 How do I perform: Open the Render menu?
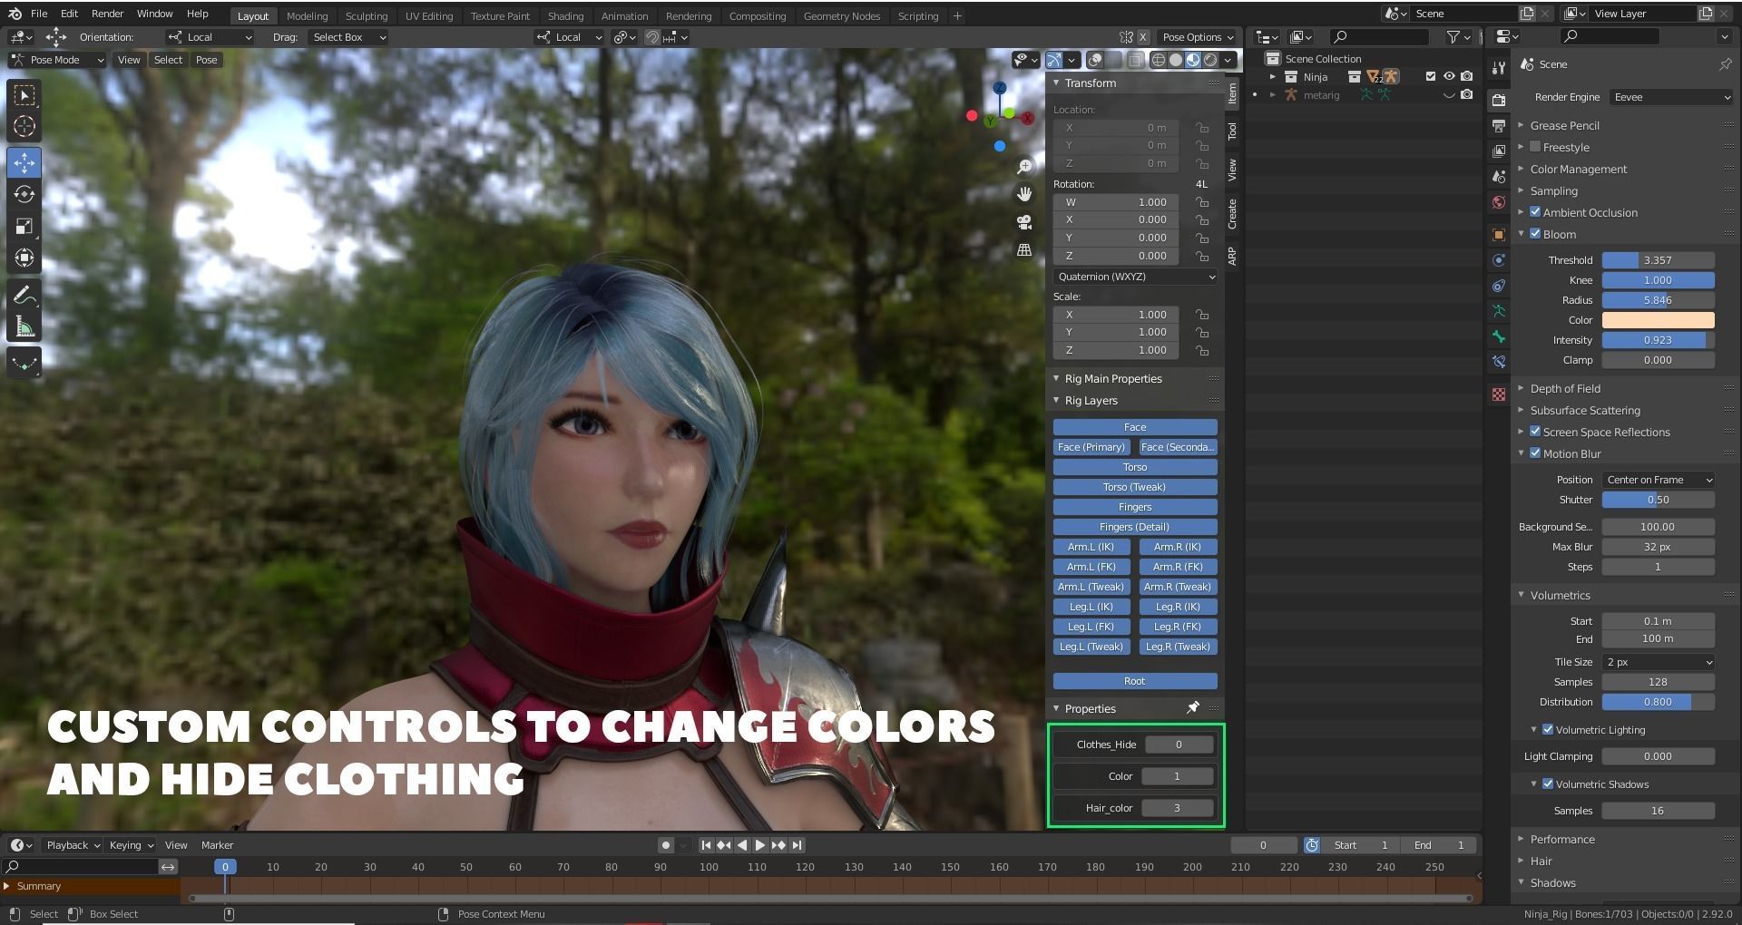click(107, 14)
